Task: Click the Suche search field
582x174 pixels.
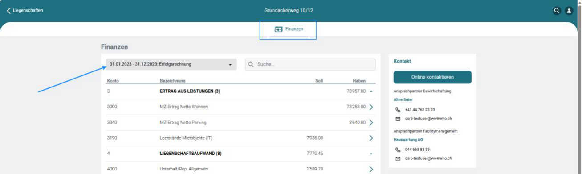Action: [x=310, y=64]
